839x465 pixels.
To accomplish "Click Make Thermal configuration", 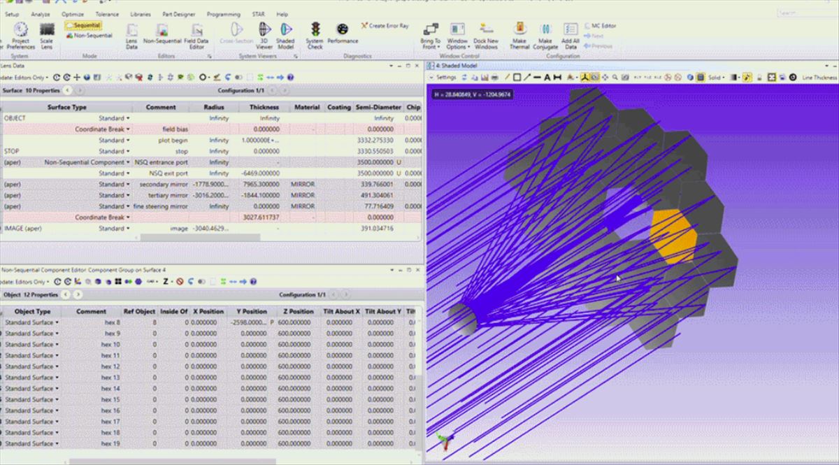I will coord(519,36).
